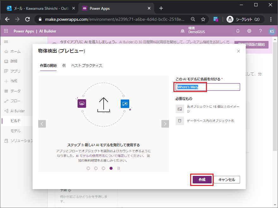
Task: Open a new browser tab
Action: click(x=161, y=8)
